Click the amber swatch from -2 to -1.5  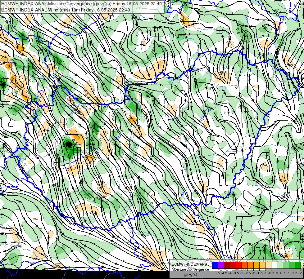click(x=256, y=265)
